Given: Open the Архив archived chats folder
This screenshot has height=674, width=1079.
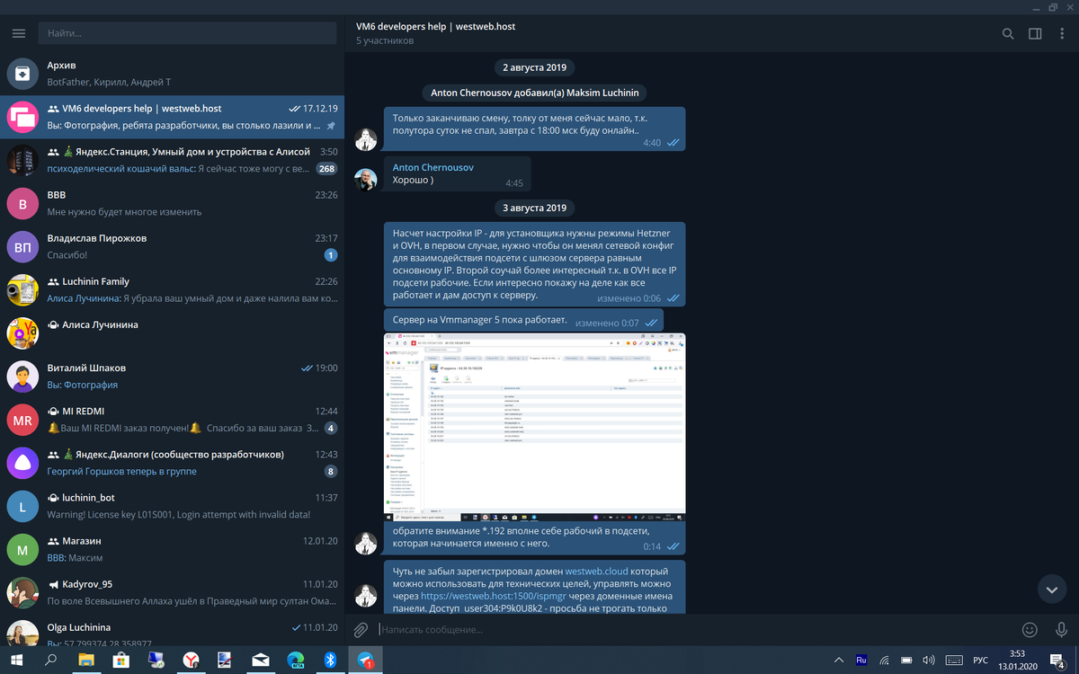Looking at the screenshot, I should pos(172,74).
